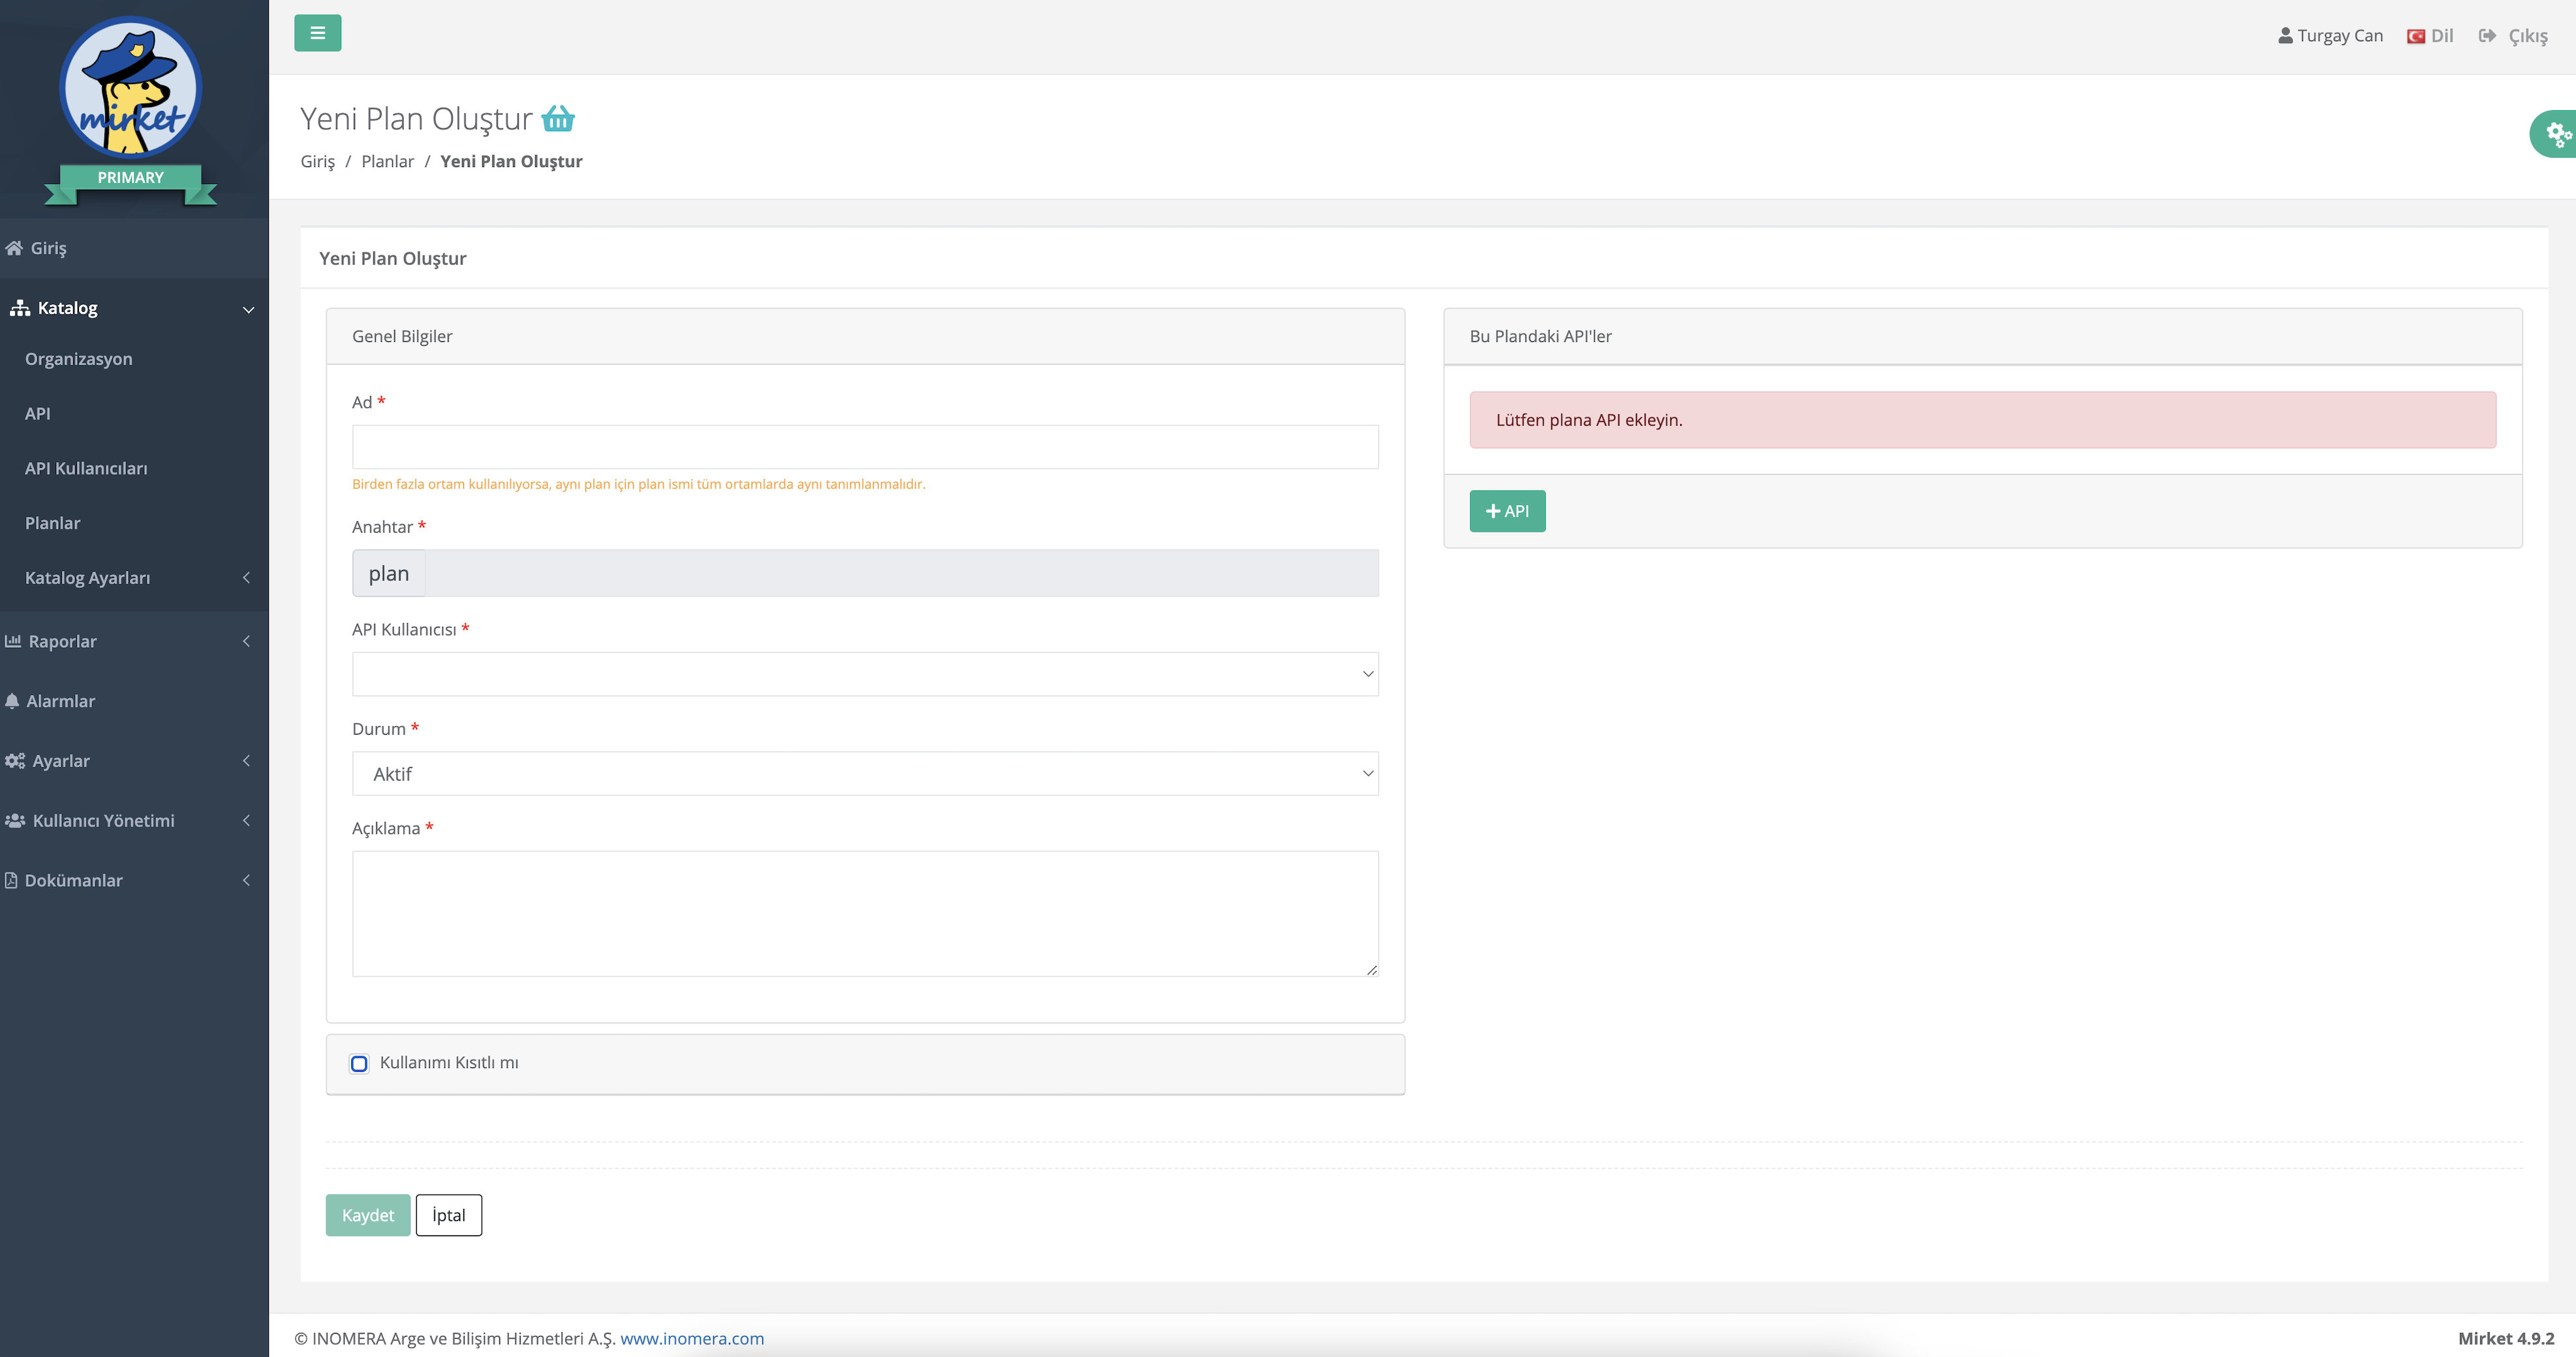Image resolution: width=2576 pixels, height=1357 pixels.
Task: Open the Durum dropdown menu
Action: tap(865, 773)
